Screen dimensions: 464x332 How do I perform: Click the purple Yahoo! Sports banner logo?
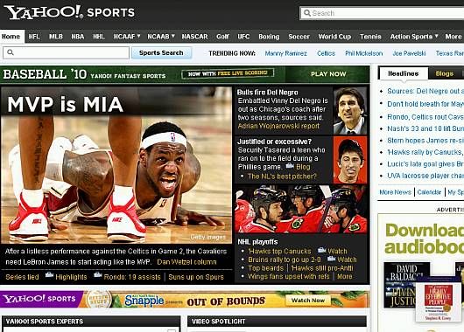click(39, 299)
